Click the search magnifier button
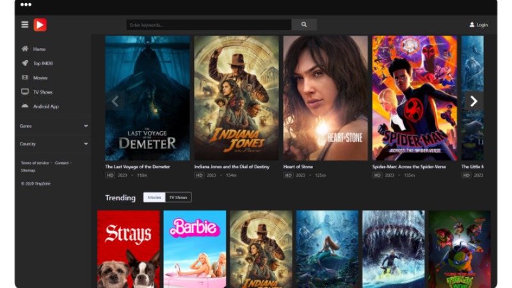Image resolution: width=512 pixels, height=288 pixels. (x=304, y=24)
